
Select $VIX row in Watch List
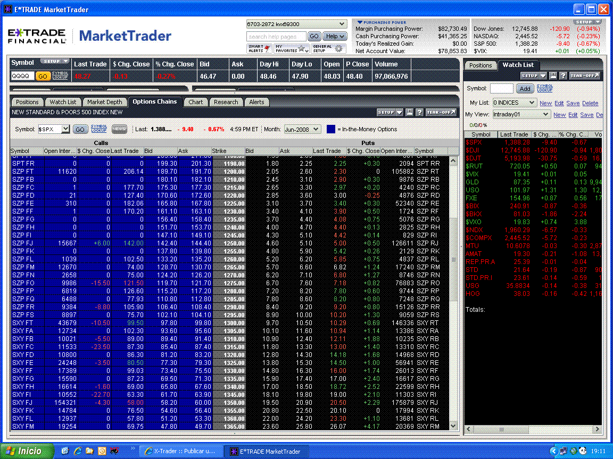pyautogui.click(x=533, y=174)
